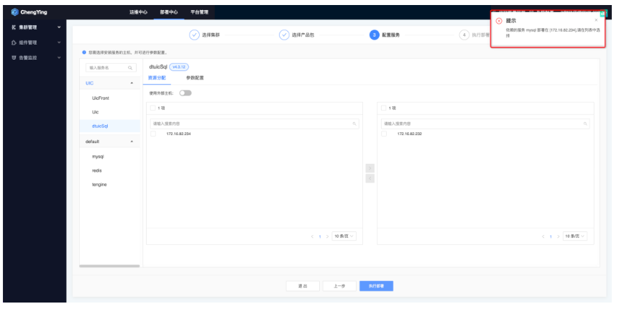Click next page arrow in left panel
The image size is (624, 309).
(x=327, y=236)
